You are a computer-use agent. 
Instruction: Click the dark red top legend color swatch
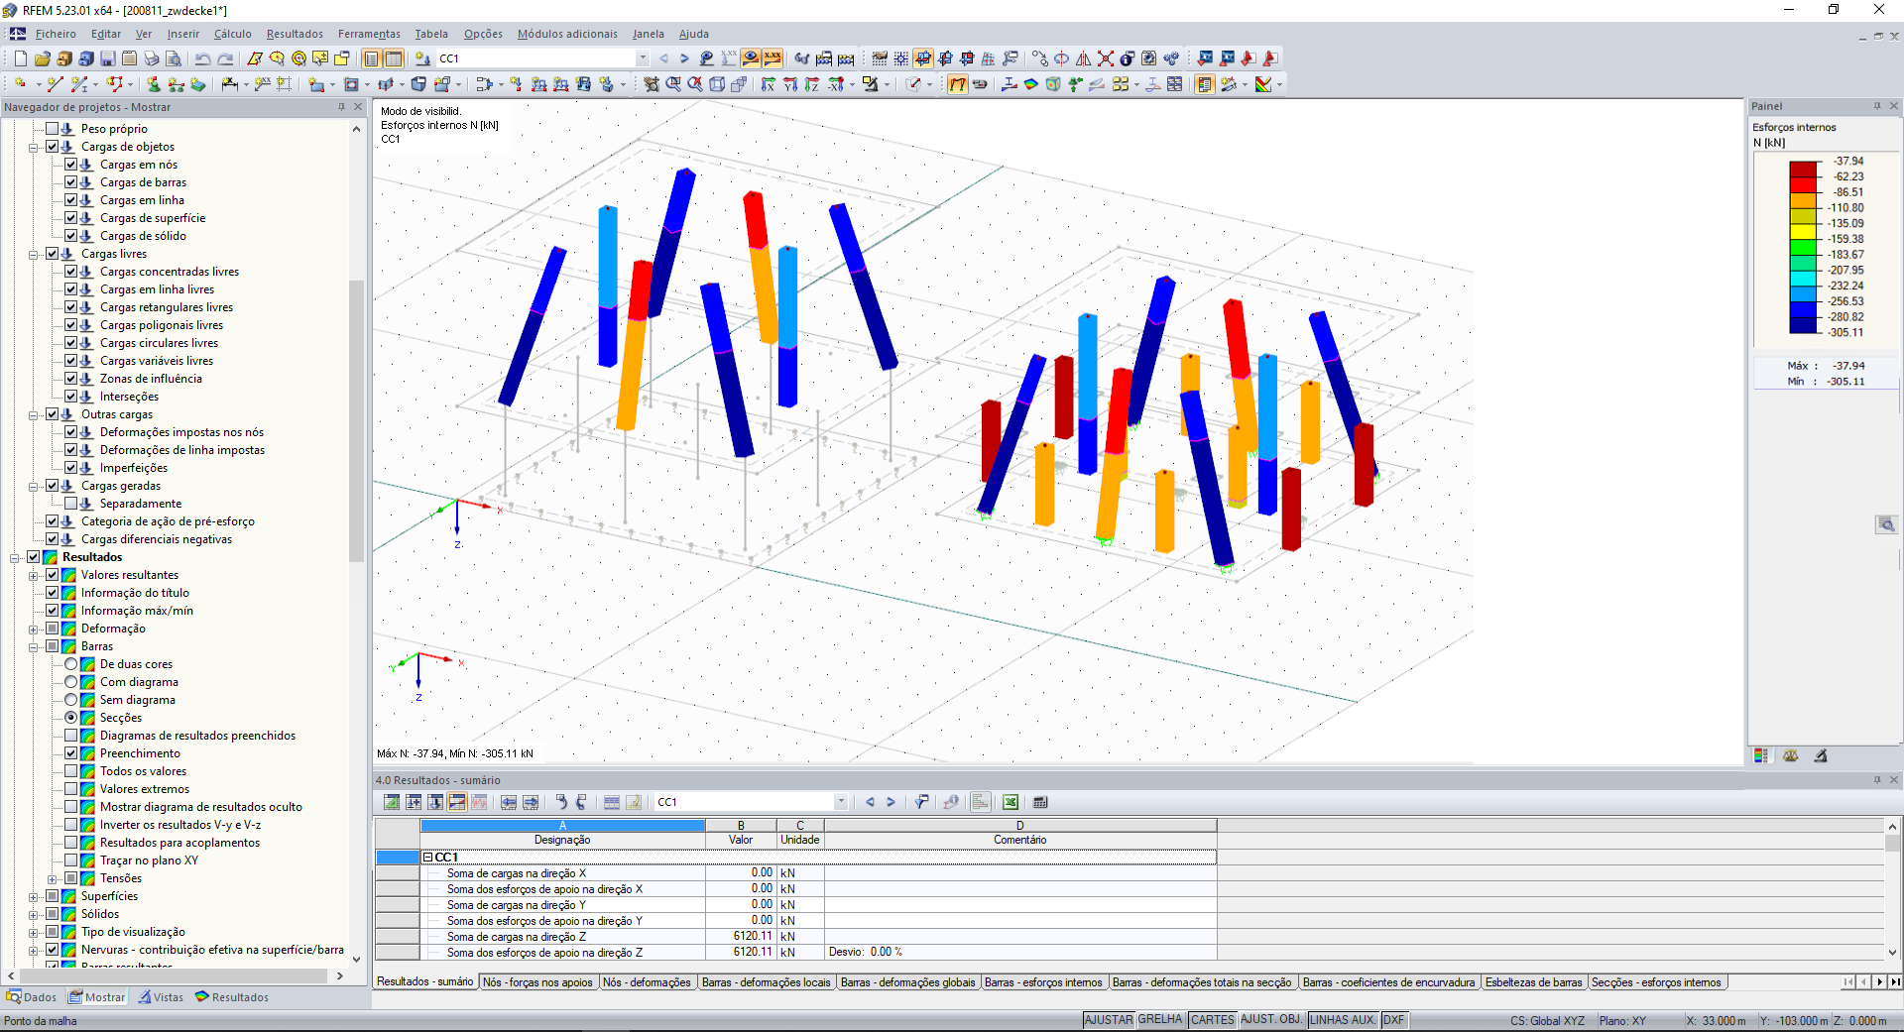click(1804, 169)
